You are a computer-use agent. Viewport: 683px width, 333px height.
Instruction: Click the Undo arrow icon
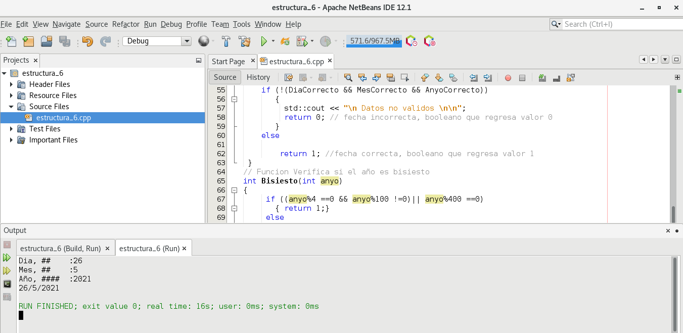[87, 41]
